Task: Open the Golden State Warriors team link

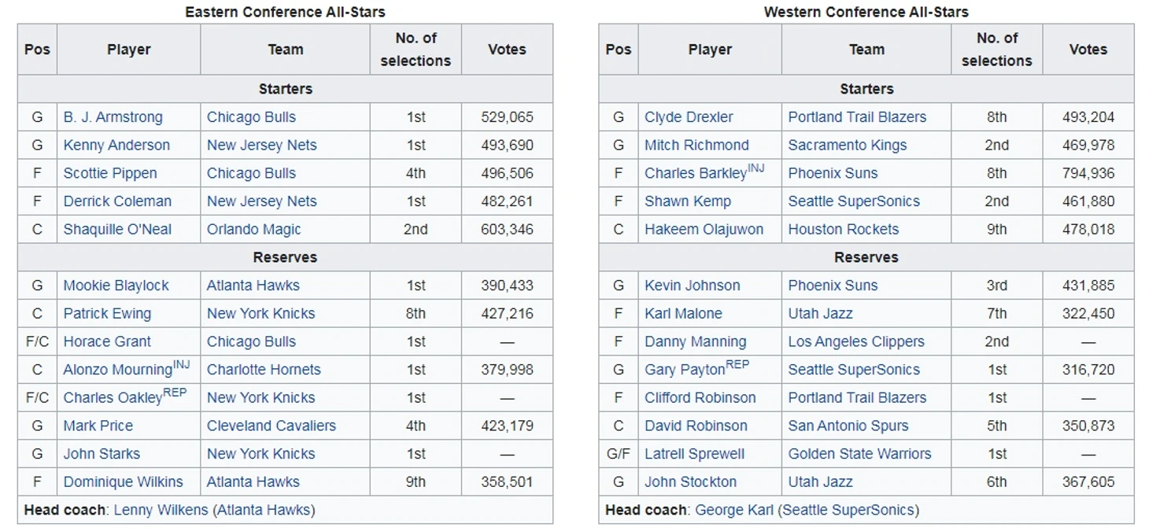Action: [859, 454]
